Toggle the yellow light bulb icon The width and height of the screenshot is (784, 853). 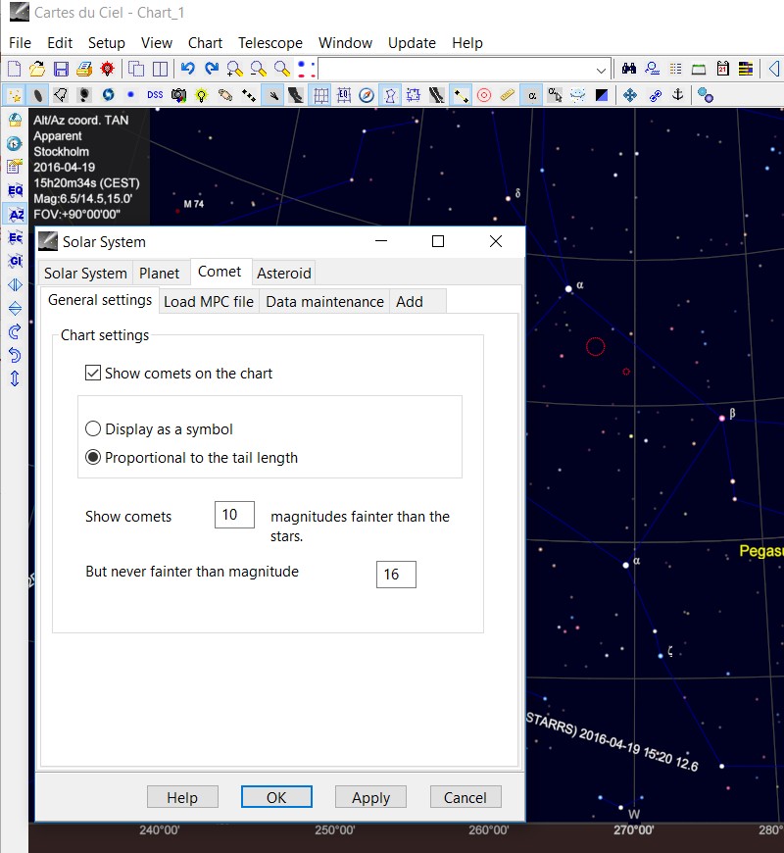click(202, 96)
